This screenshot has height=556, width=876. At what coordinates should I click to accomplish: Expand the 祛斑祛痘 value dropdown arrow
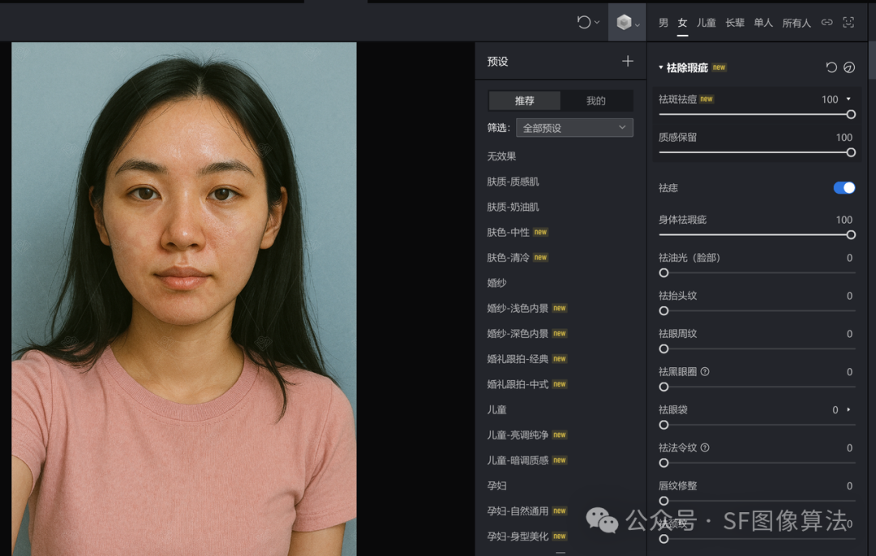pos(849,99)
